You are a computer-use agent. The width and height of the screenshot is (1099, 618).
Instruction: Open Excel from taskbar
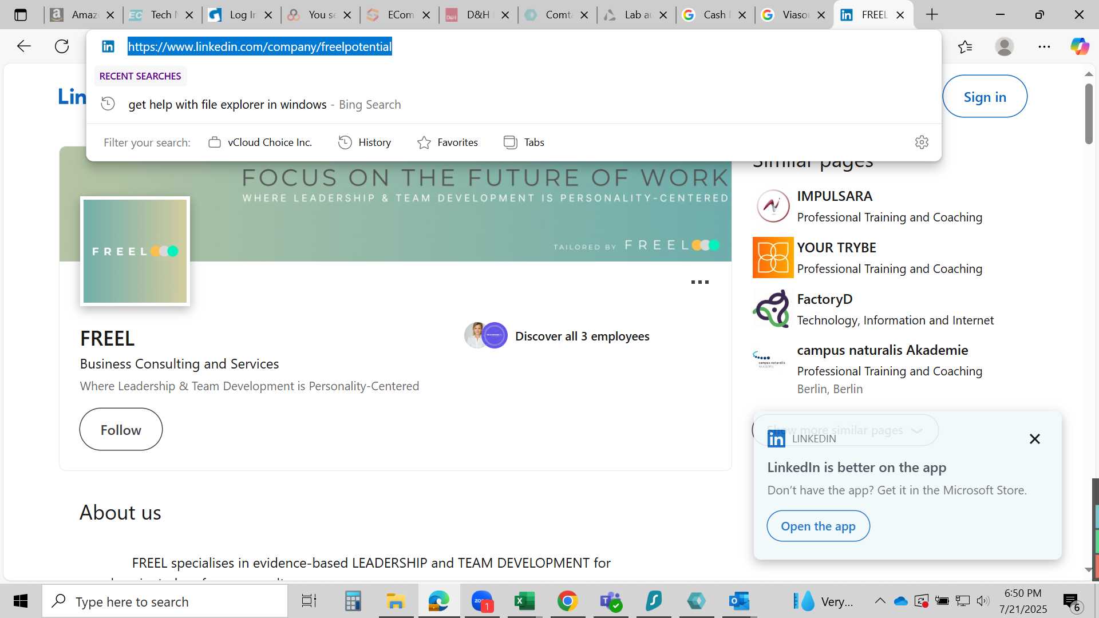coord(524,601)
